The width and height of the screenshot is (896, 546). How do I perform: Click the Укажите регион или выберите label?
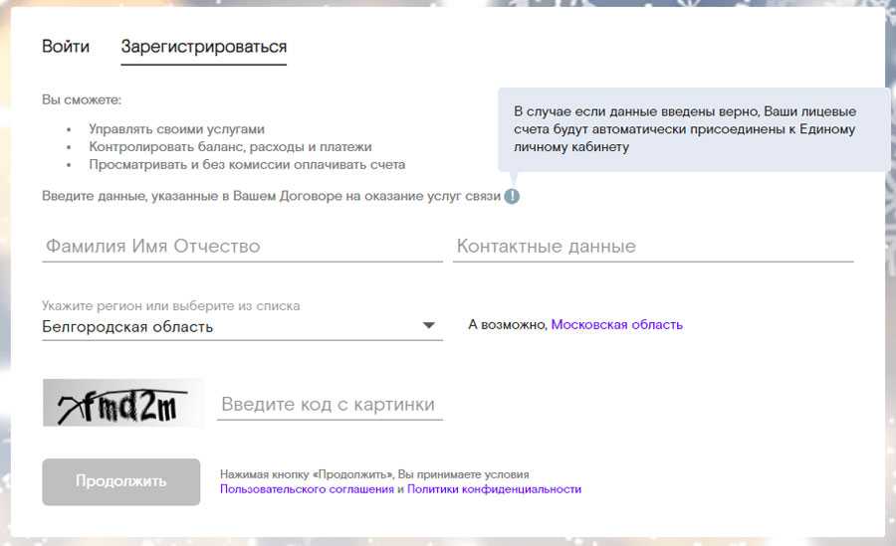pyautogui.click(x=170, y=306)
